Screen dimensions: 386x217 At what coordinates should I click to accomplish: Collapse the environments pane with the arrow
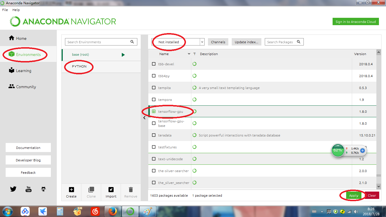click(144, 118)
